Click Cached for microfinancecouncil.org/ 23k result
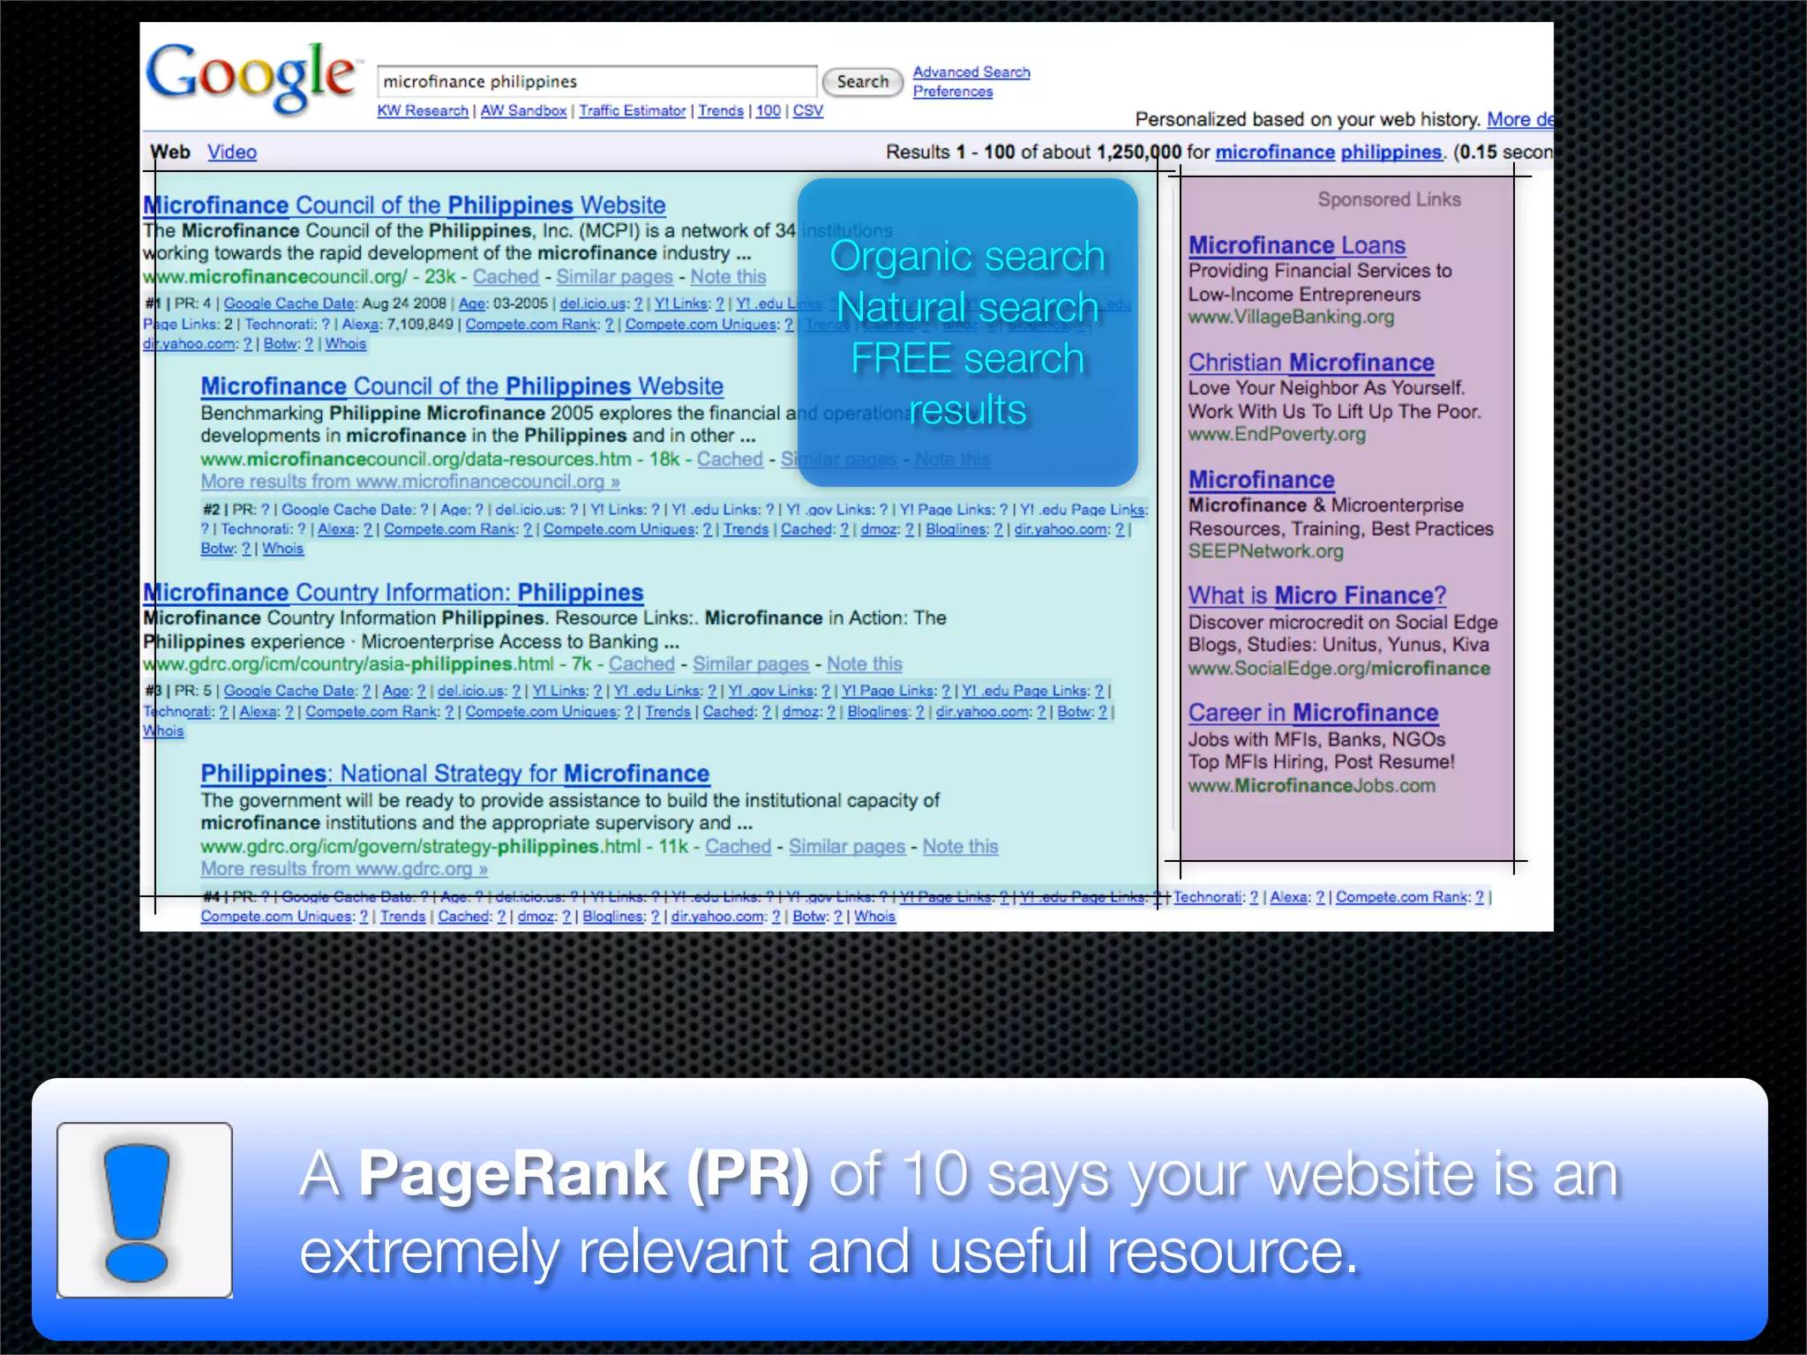The image size is (1807, 1355). (x=506, y=276)
